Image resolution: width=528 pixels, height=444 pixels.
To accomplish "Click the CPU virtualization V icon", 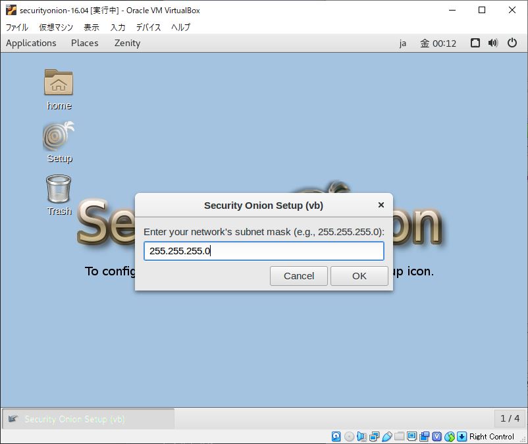I will 436,437.
